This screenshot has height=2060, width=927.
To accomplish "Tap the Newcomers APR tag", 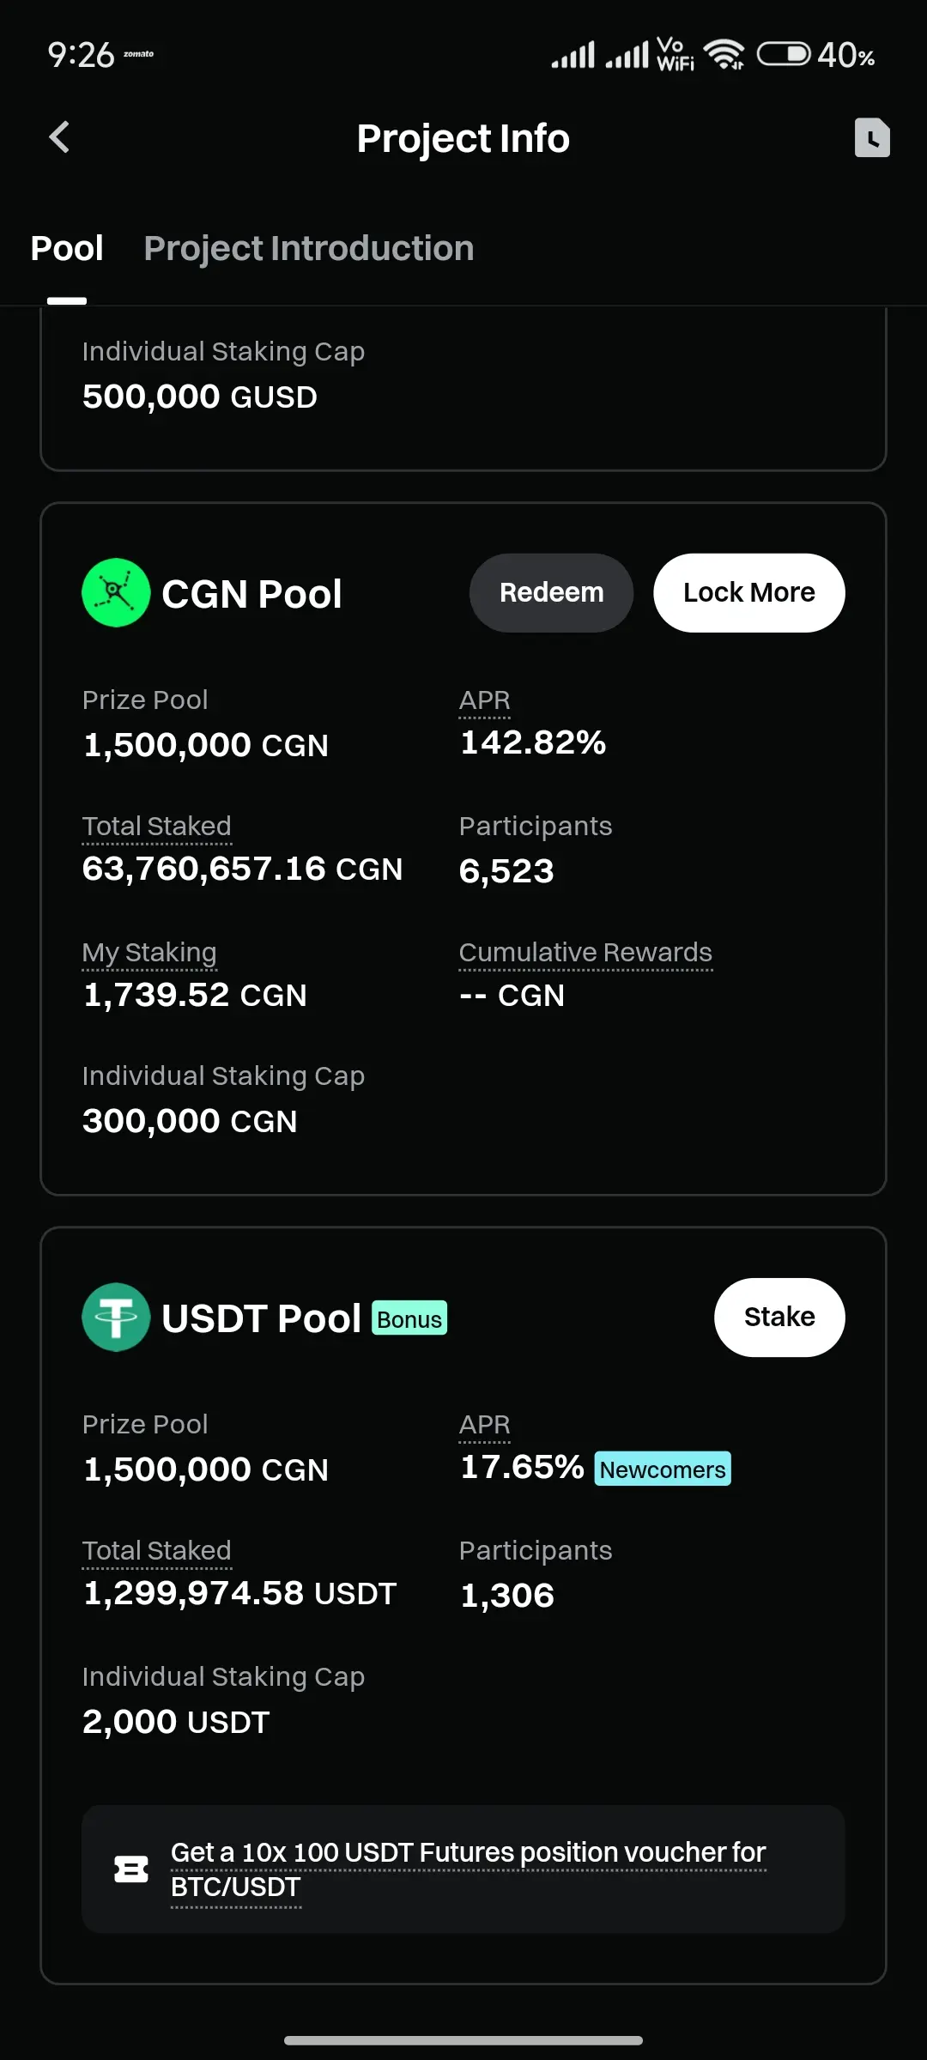I will (663, 1469).
